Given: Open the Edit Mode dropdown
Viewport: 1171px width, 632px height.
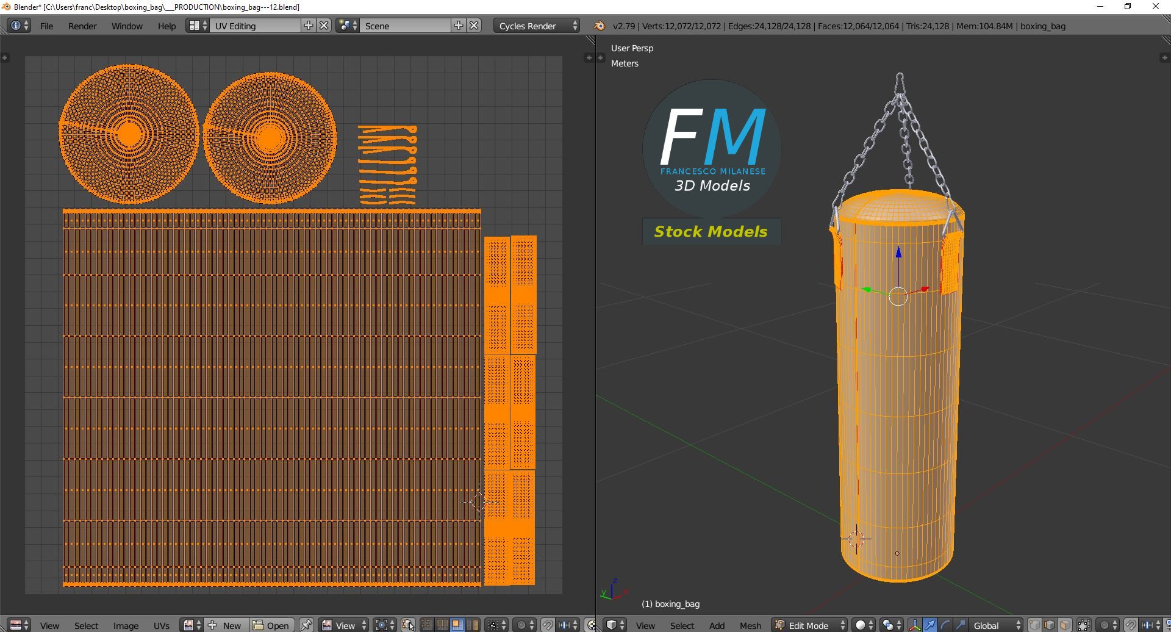Looking at the screenshot, I should coord(809,625).
